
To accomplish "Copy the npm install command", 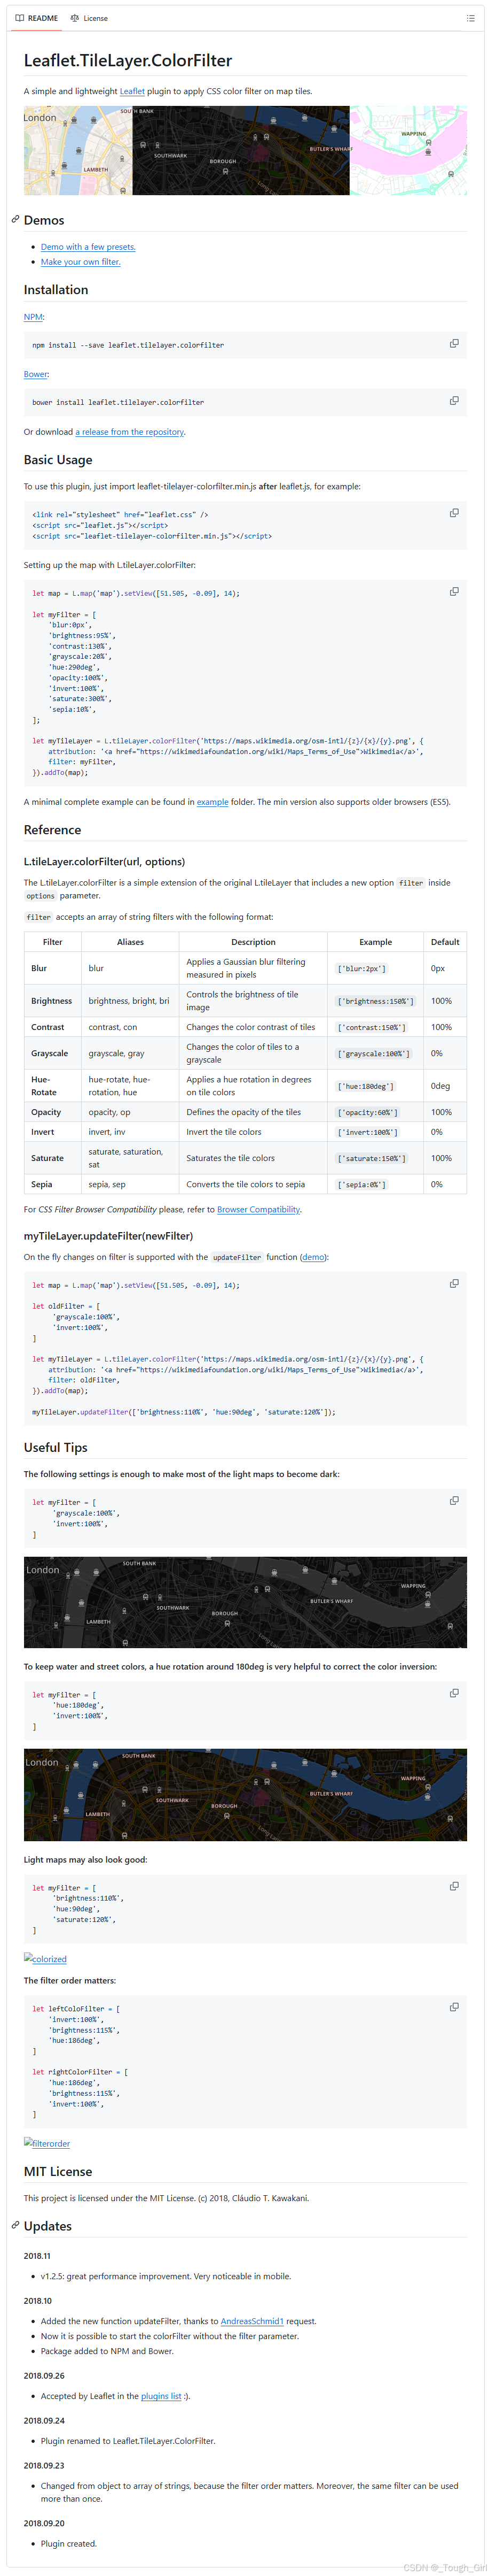I will click(x=454, y=344).
